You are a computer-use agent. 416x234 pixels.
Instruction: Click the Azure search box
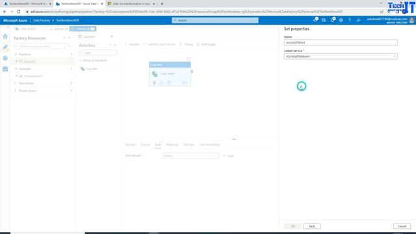tap(215, 20)
